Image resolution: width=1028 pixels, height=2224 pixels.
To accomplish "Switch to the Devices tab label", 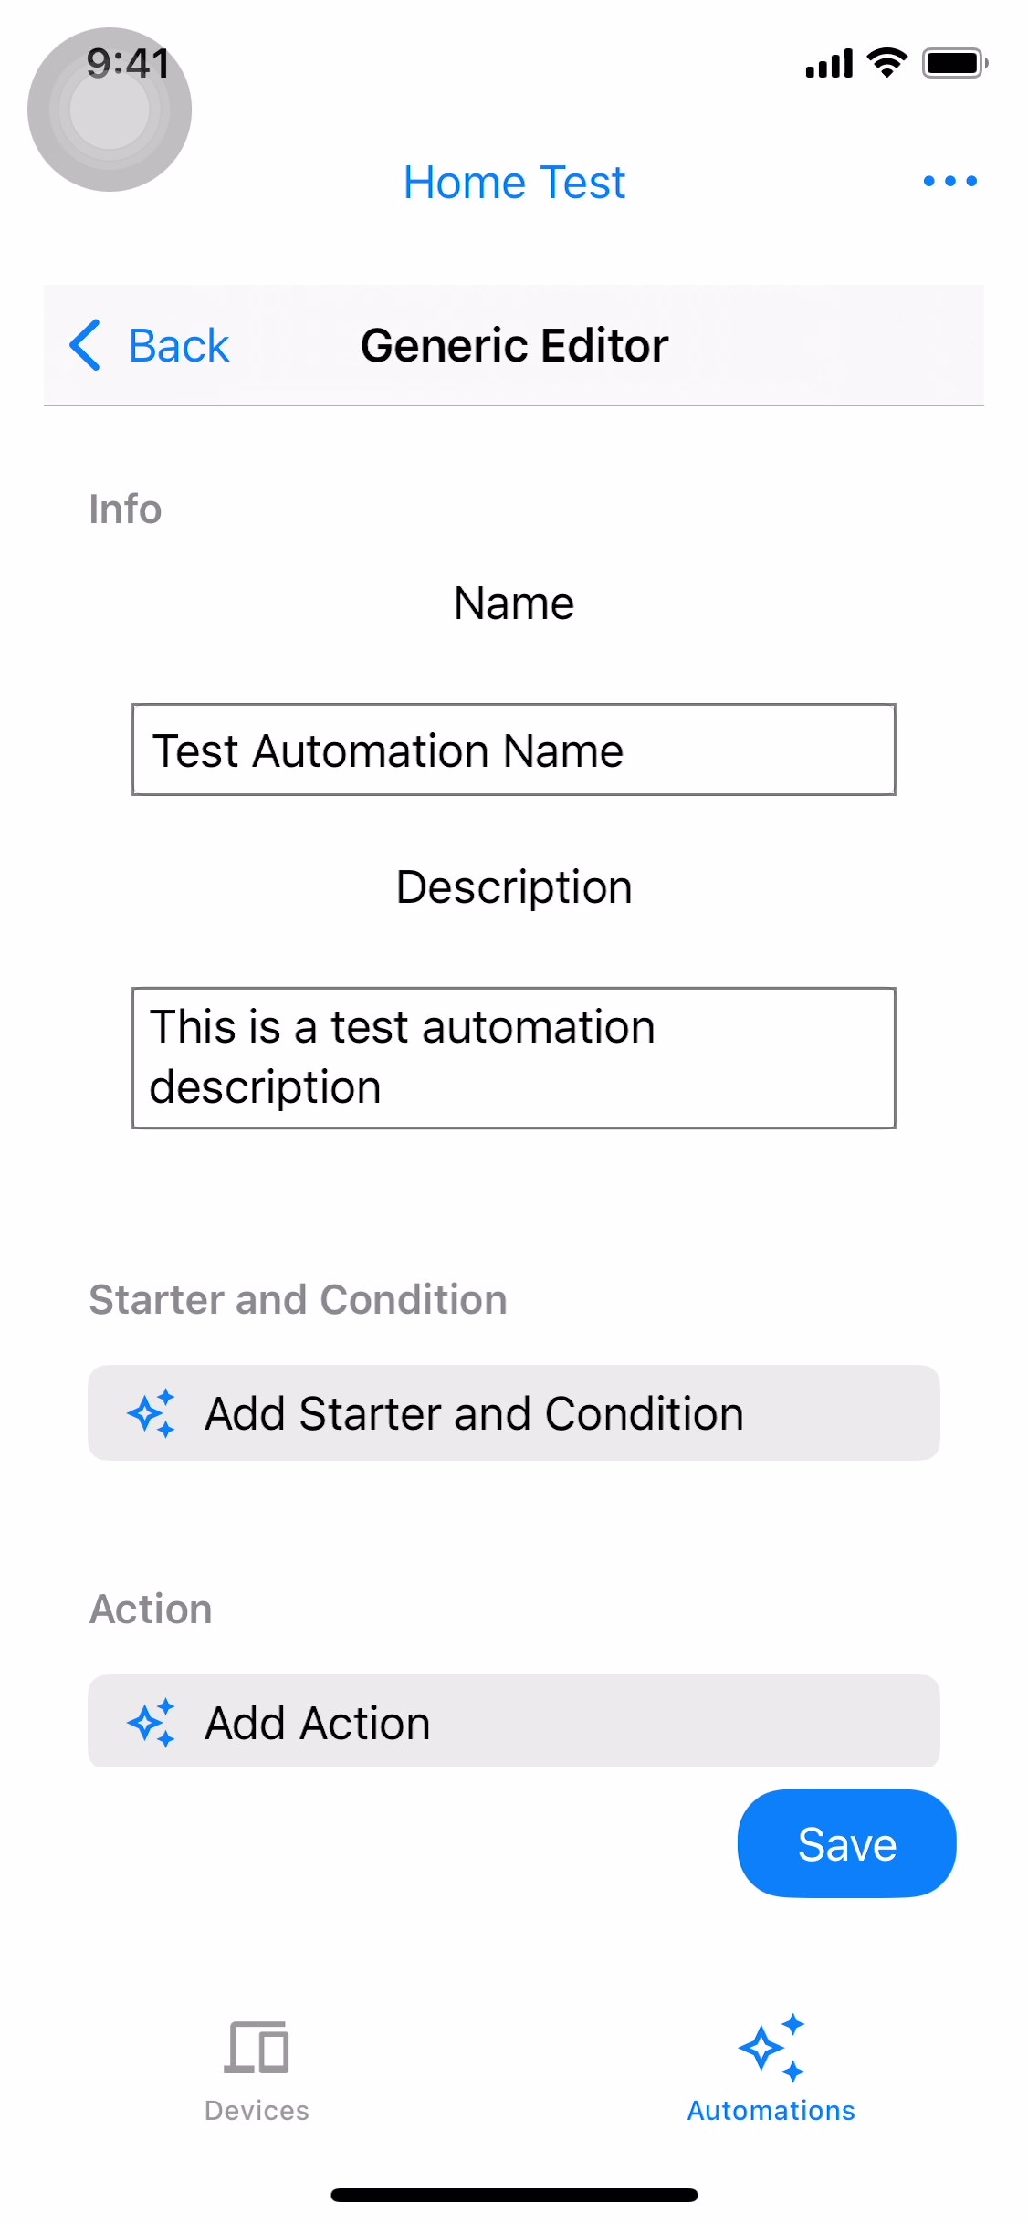I will coord(257,2111).
